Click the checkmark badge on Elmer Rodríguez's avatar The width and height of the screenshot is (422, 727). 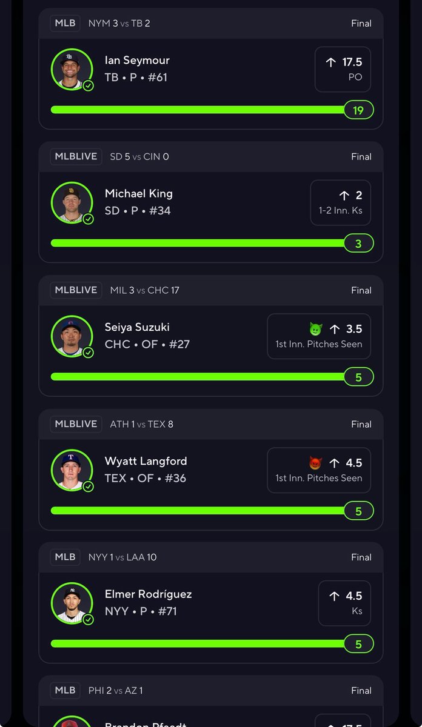click(88, 620)
